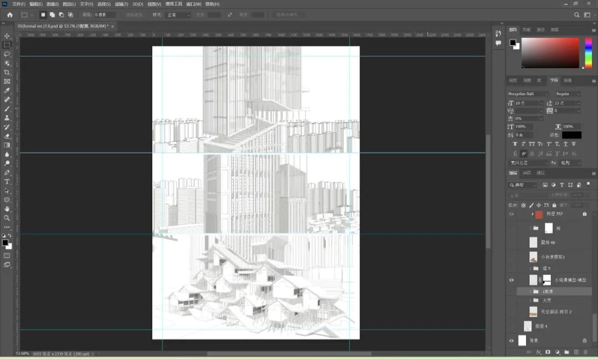The height and width of the screenshot is (359, 598).
Task: Open the 窗口(W) menu
Action: pos(193,4)
